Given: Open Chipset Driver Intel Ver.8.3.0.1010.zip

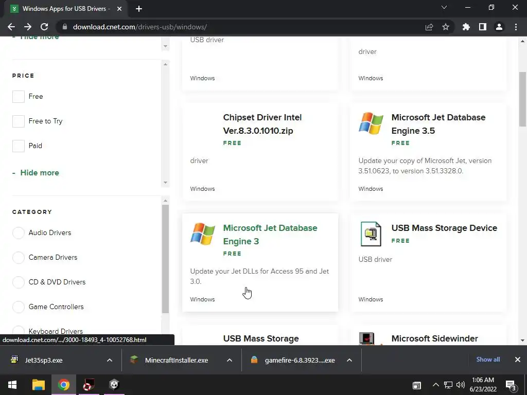Looking at the screenshot, I should point(262,124).
